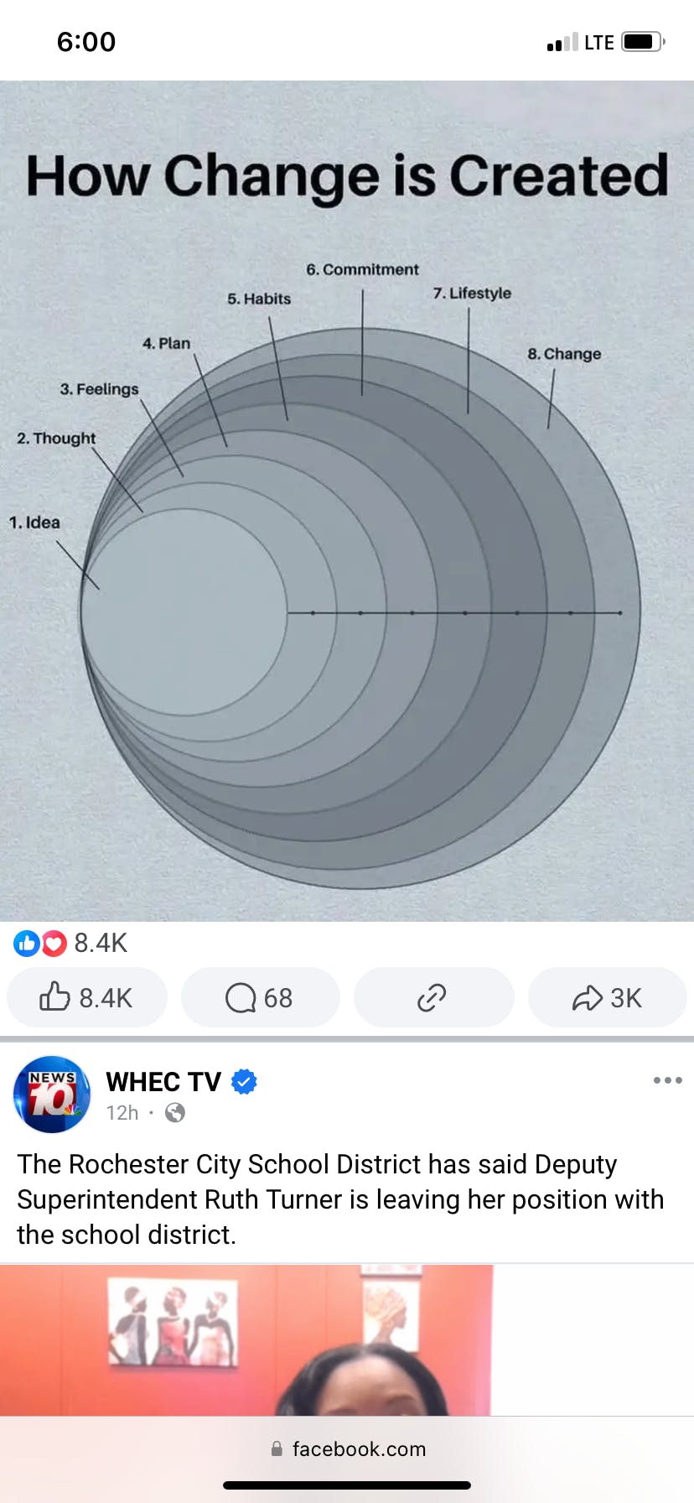Image resolution: width=694 pixels, height=1503 pixels.
Task: Tap the blue verified badge next to WHEC TV
Action: coord(244,1082)
